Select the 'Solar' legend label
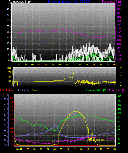 click(x=35, y=90)
